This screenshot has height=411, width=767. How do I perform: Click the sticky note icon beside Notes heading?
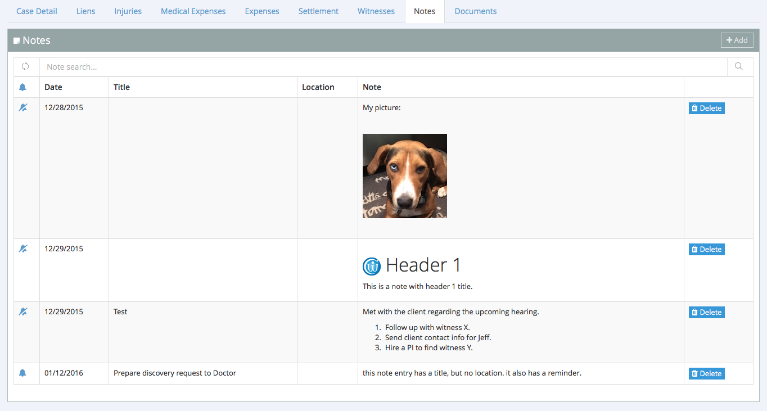pos(17,40)
